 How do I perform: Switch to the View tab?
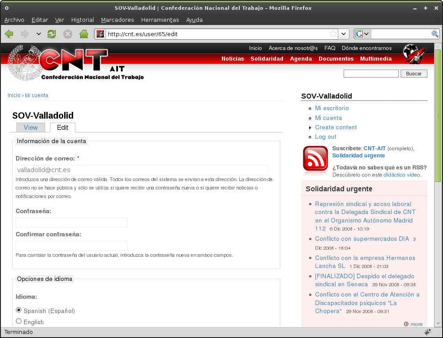[x=31, y=128]
